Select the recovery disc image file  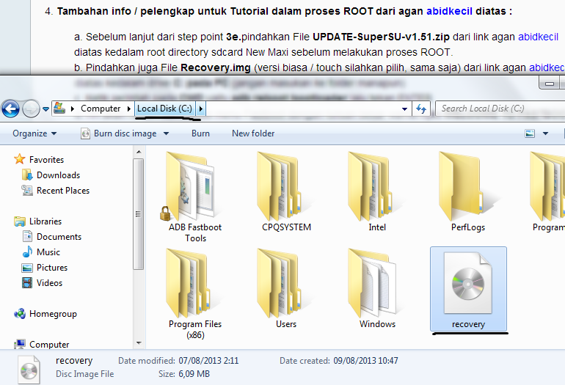coord(468,289)
